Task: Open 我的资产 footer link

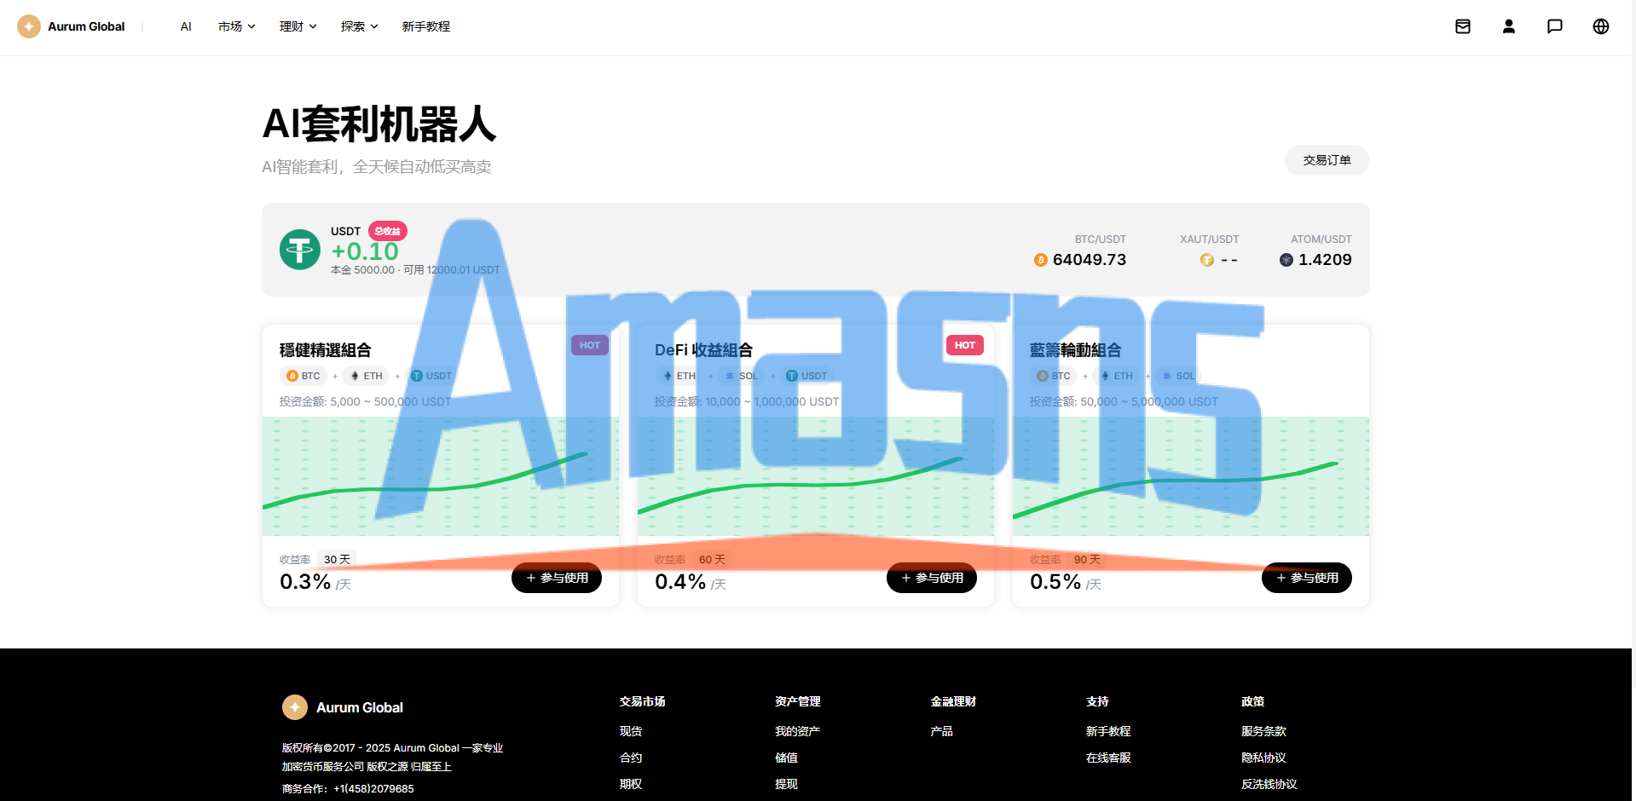Action: click(797, 731)
